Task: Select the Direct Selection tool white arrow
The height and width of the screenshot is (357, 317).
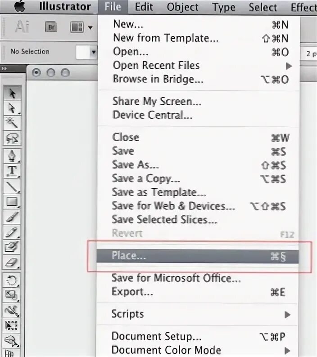Action: (12, 108)
